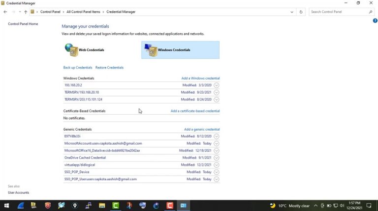The image size is (378, 211).
Task: Open the Windows Start menu
Action: (7, 206)
